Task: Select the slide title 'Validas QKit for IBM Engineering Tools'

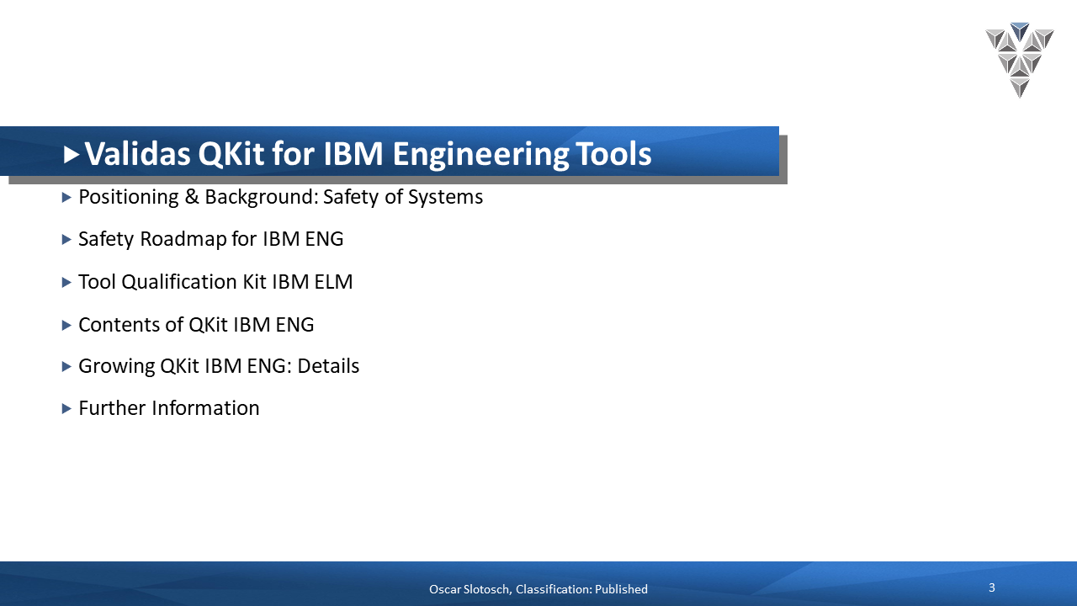Action: click(x=368, y=154)
